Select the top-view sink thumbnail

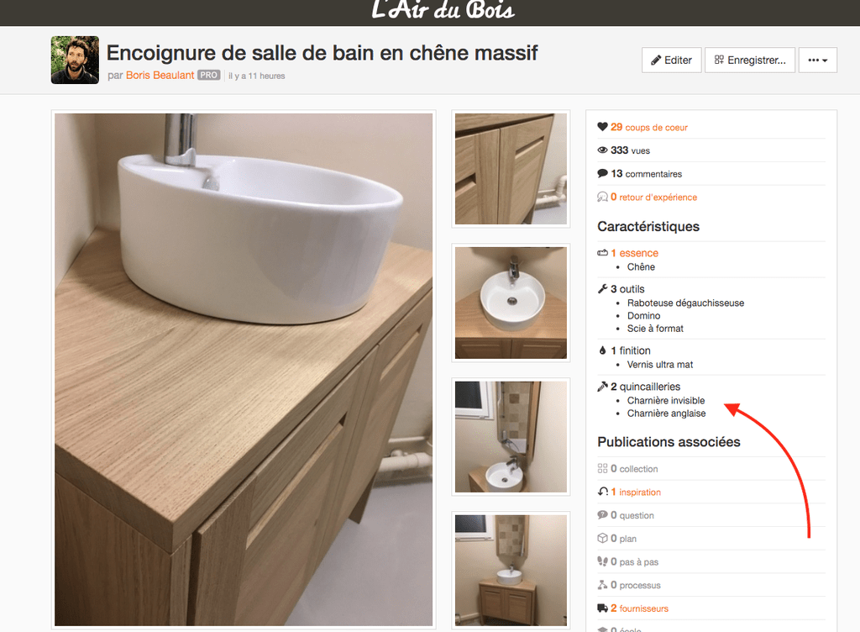pyautogui.click(x=511, y=303)
